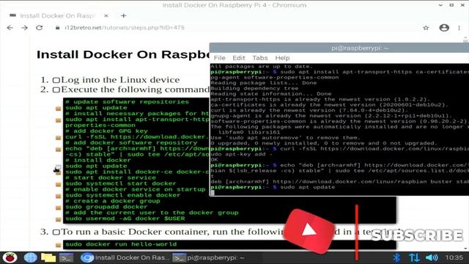The image size is (469, 264).
Task: Open the network tray icon
Action: (x=414, y=257)
